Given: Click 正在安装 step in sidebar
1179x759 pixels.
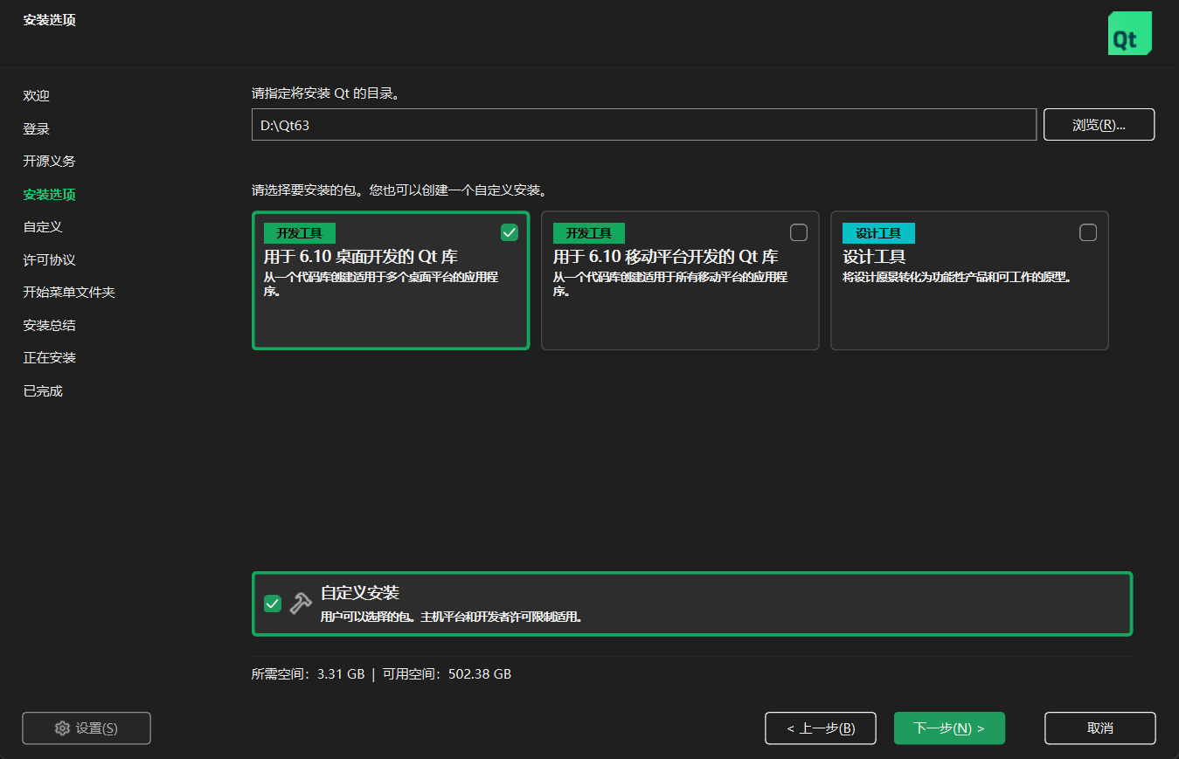Looking at the screenshot, I should (x=50, y=358).
